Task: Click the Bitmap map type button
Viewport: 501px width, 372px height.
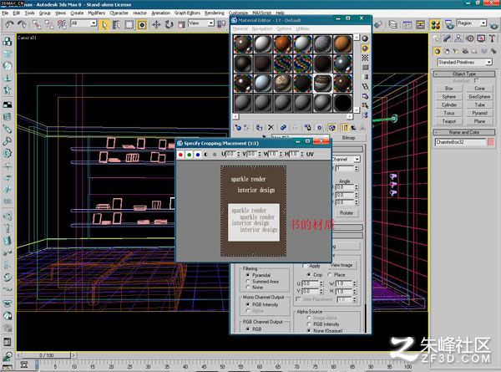Action: pyautogui.click(x=348, y=138)
